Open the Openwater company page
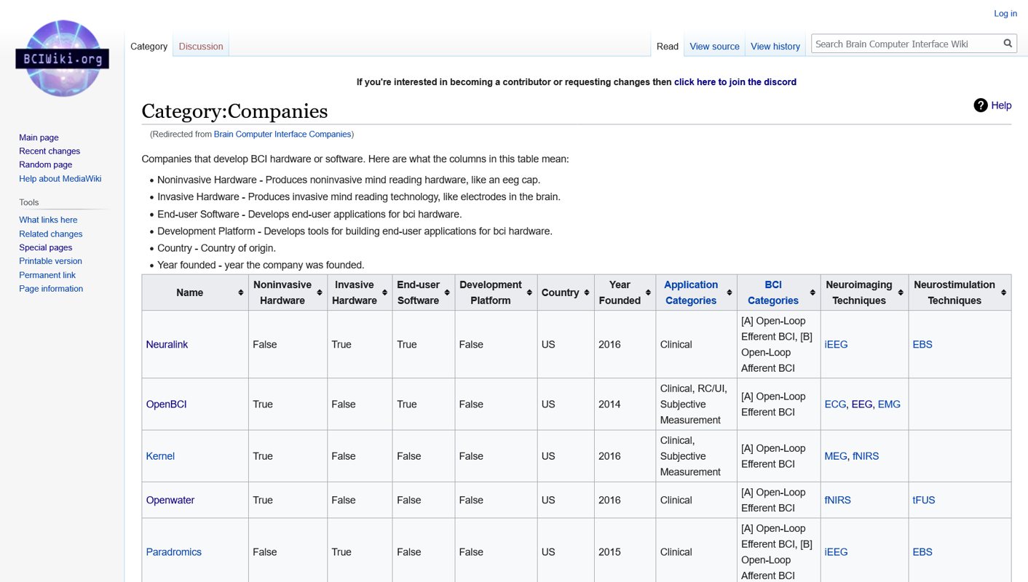The width and height of the screenshot is (1028, 582). pos(170,500)
